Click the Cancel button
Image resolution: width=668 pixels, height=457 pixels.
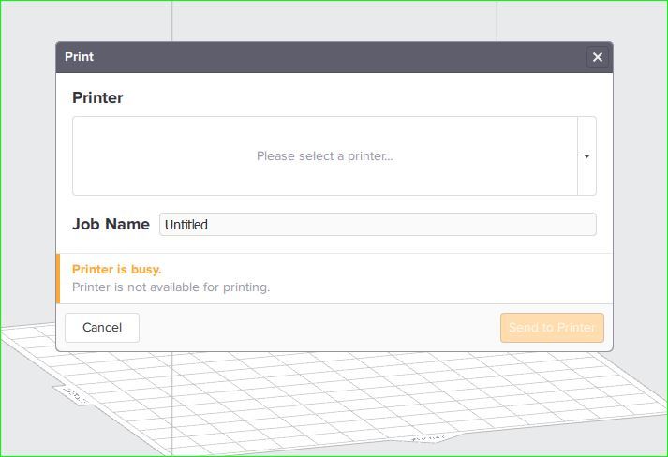coord(102,327)
